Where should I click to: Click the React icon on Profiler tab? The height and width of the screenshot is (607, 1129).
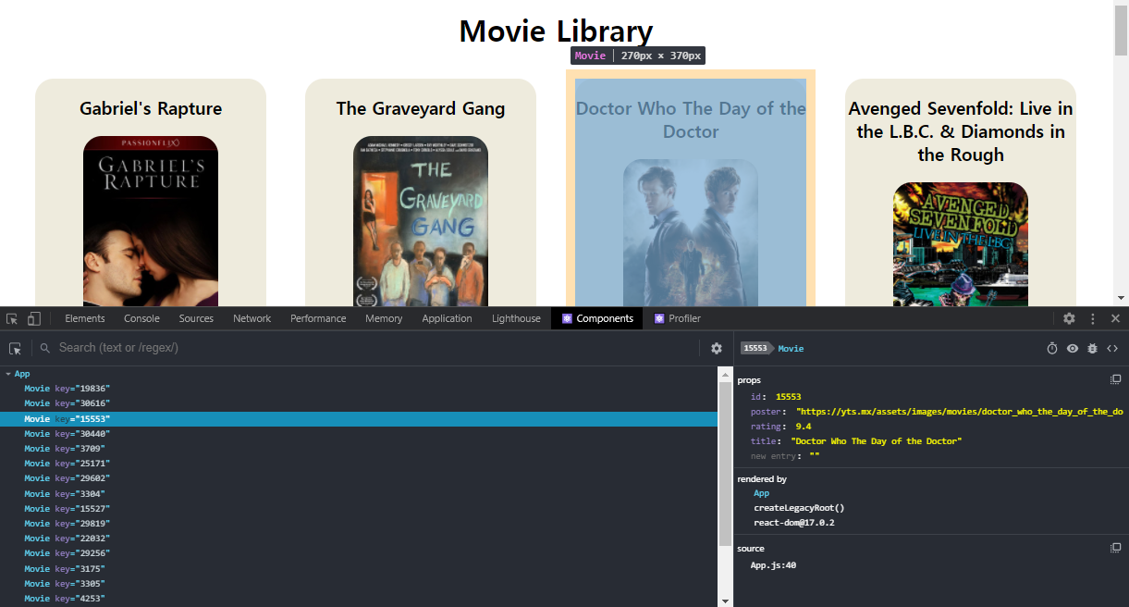pyautogui.click(x=659, y=318)
